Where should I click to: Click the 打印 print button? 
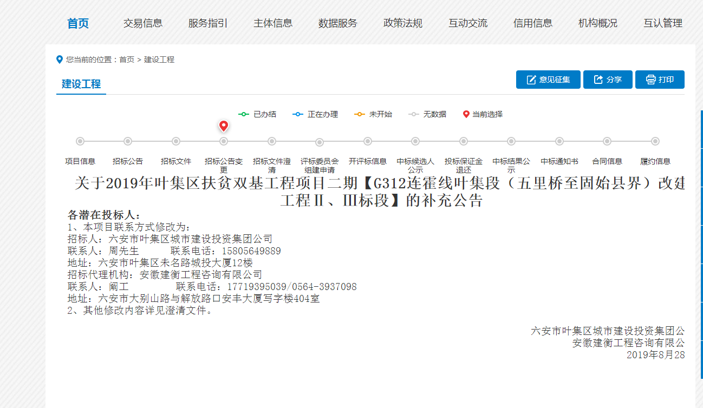tap(660, 80)
